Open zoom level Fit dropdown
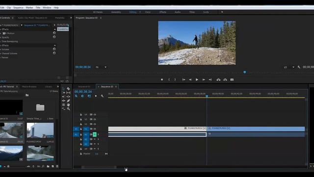 tap(101, 67)
